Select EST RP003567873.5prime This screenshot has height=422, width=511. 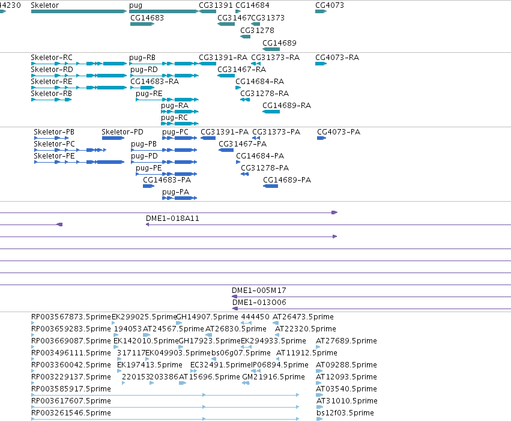click(71, 317)
